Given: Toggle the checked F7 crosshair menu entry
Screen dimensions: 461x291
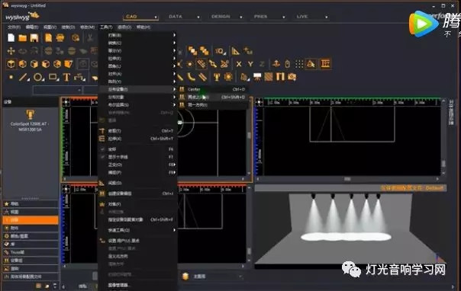Looking at the screenshot, I should (x=137, y=157).
